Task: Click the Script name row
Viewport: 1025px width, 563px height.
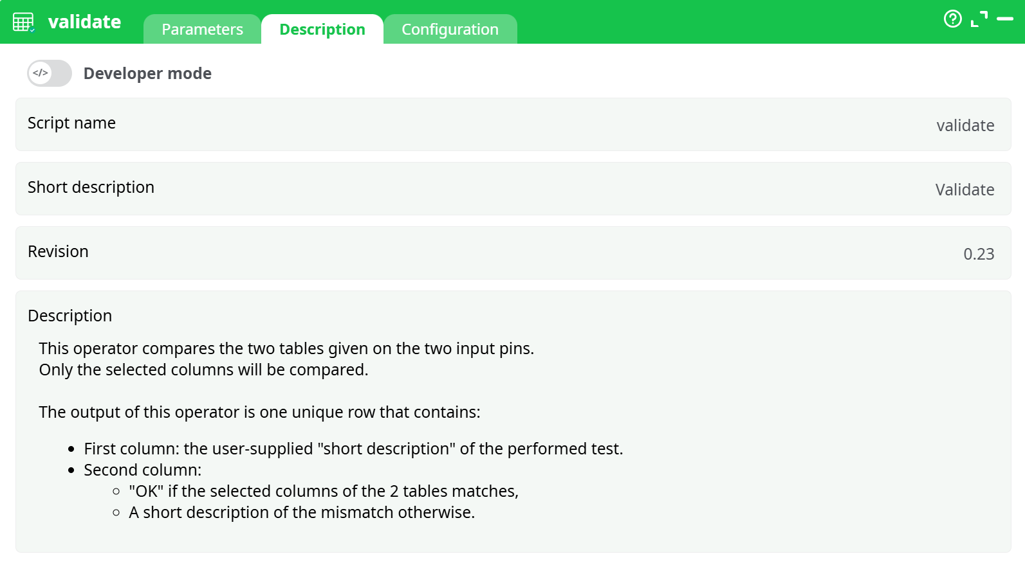Action: click(x=71, y=123)
